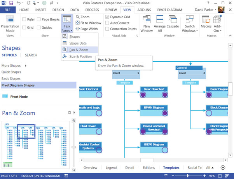
Task: Open David Parker account dropdown
Action: pos(206,10)
